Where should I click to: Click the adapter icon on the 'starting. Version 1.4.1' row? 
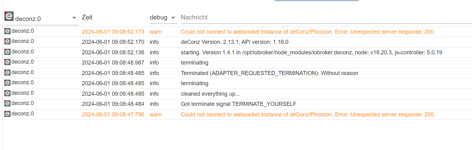pos(7,52)
